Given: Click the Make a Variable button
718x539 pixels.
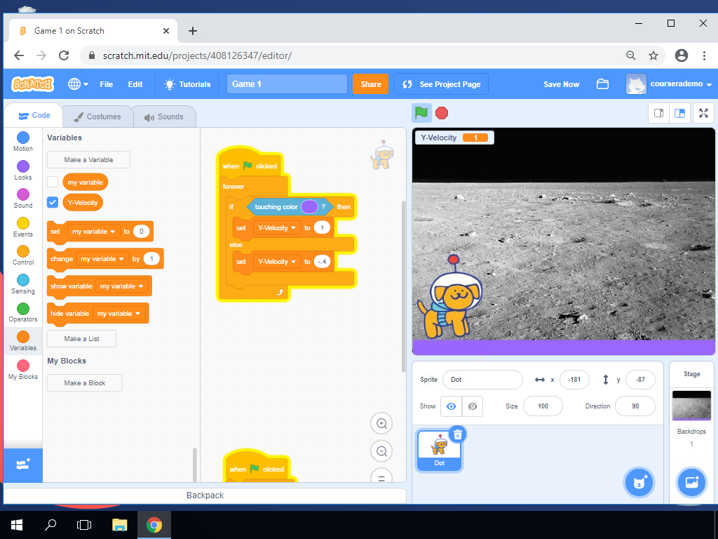Looking at the screenshot, I should 88,159.
